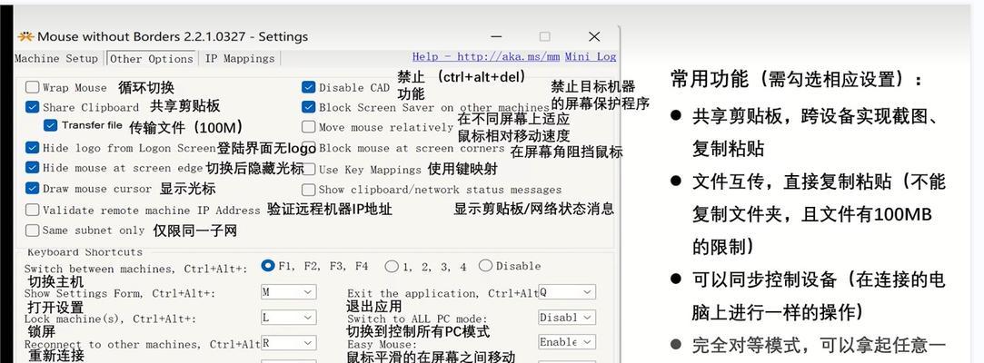
Task: Check Block mouse at screen corners
Action: tap(308, 149)
